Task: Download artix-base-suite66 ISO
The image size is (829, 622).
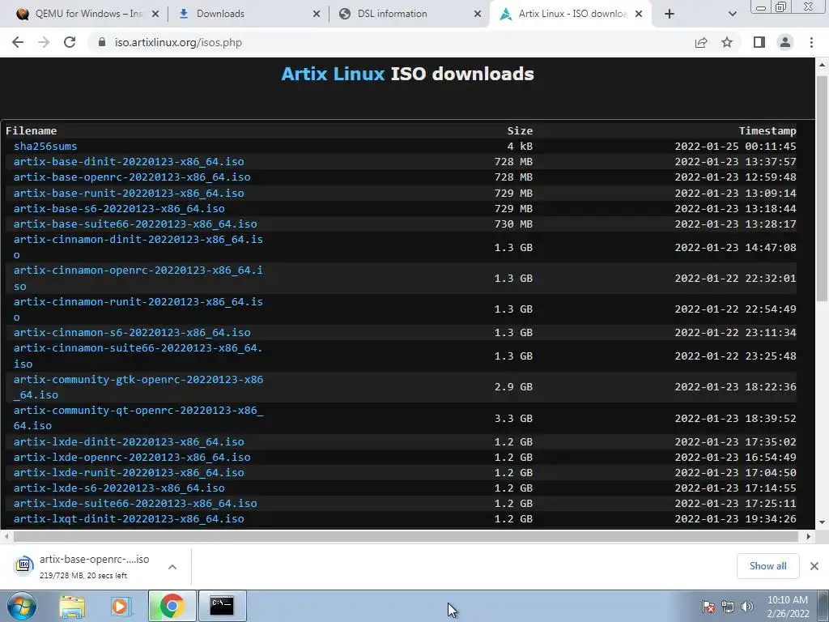Action: [135, 224]
